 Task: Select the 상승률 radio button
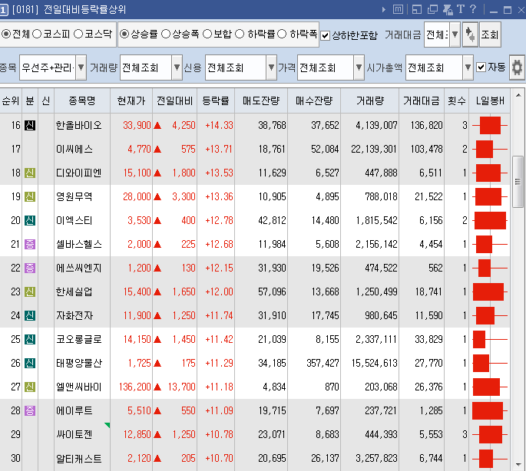tap(124, 34)
